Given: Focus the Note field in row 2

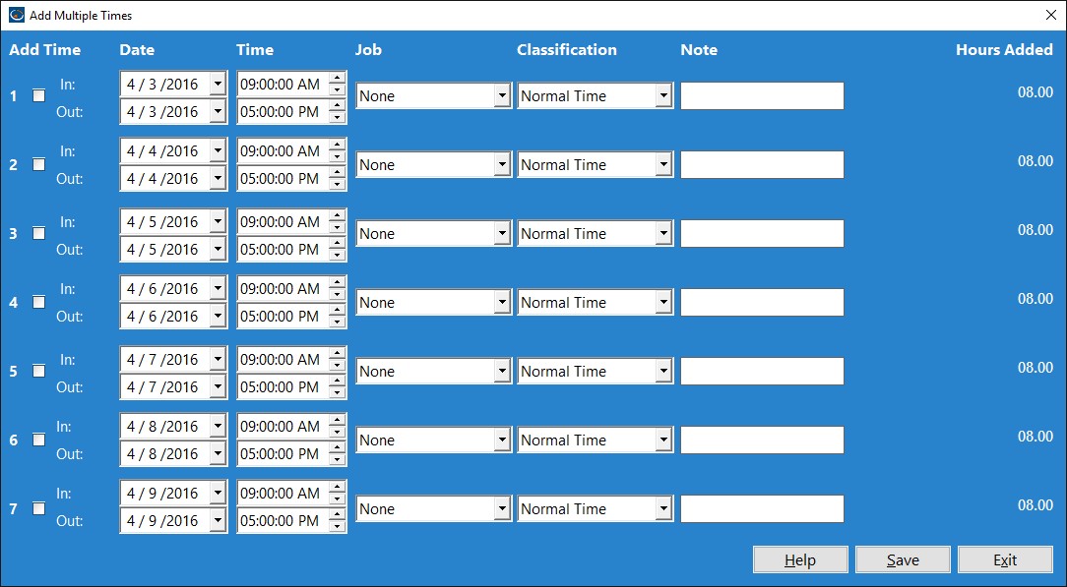Looking at the screenshot, I should 762,164.
